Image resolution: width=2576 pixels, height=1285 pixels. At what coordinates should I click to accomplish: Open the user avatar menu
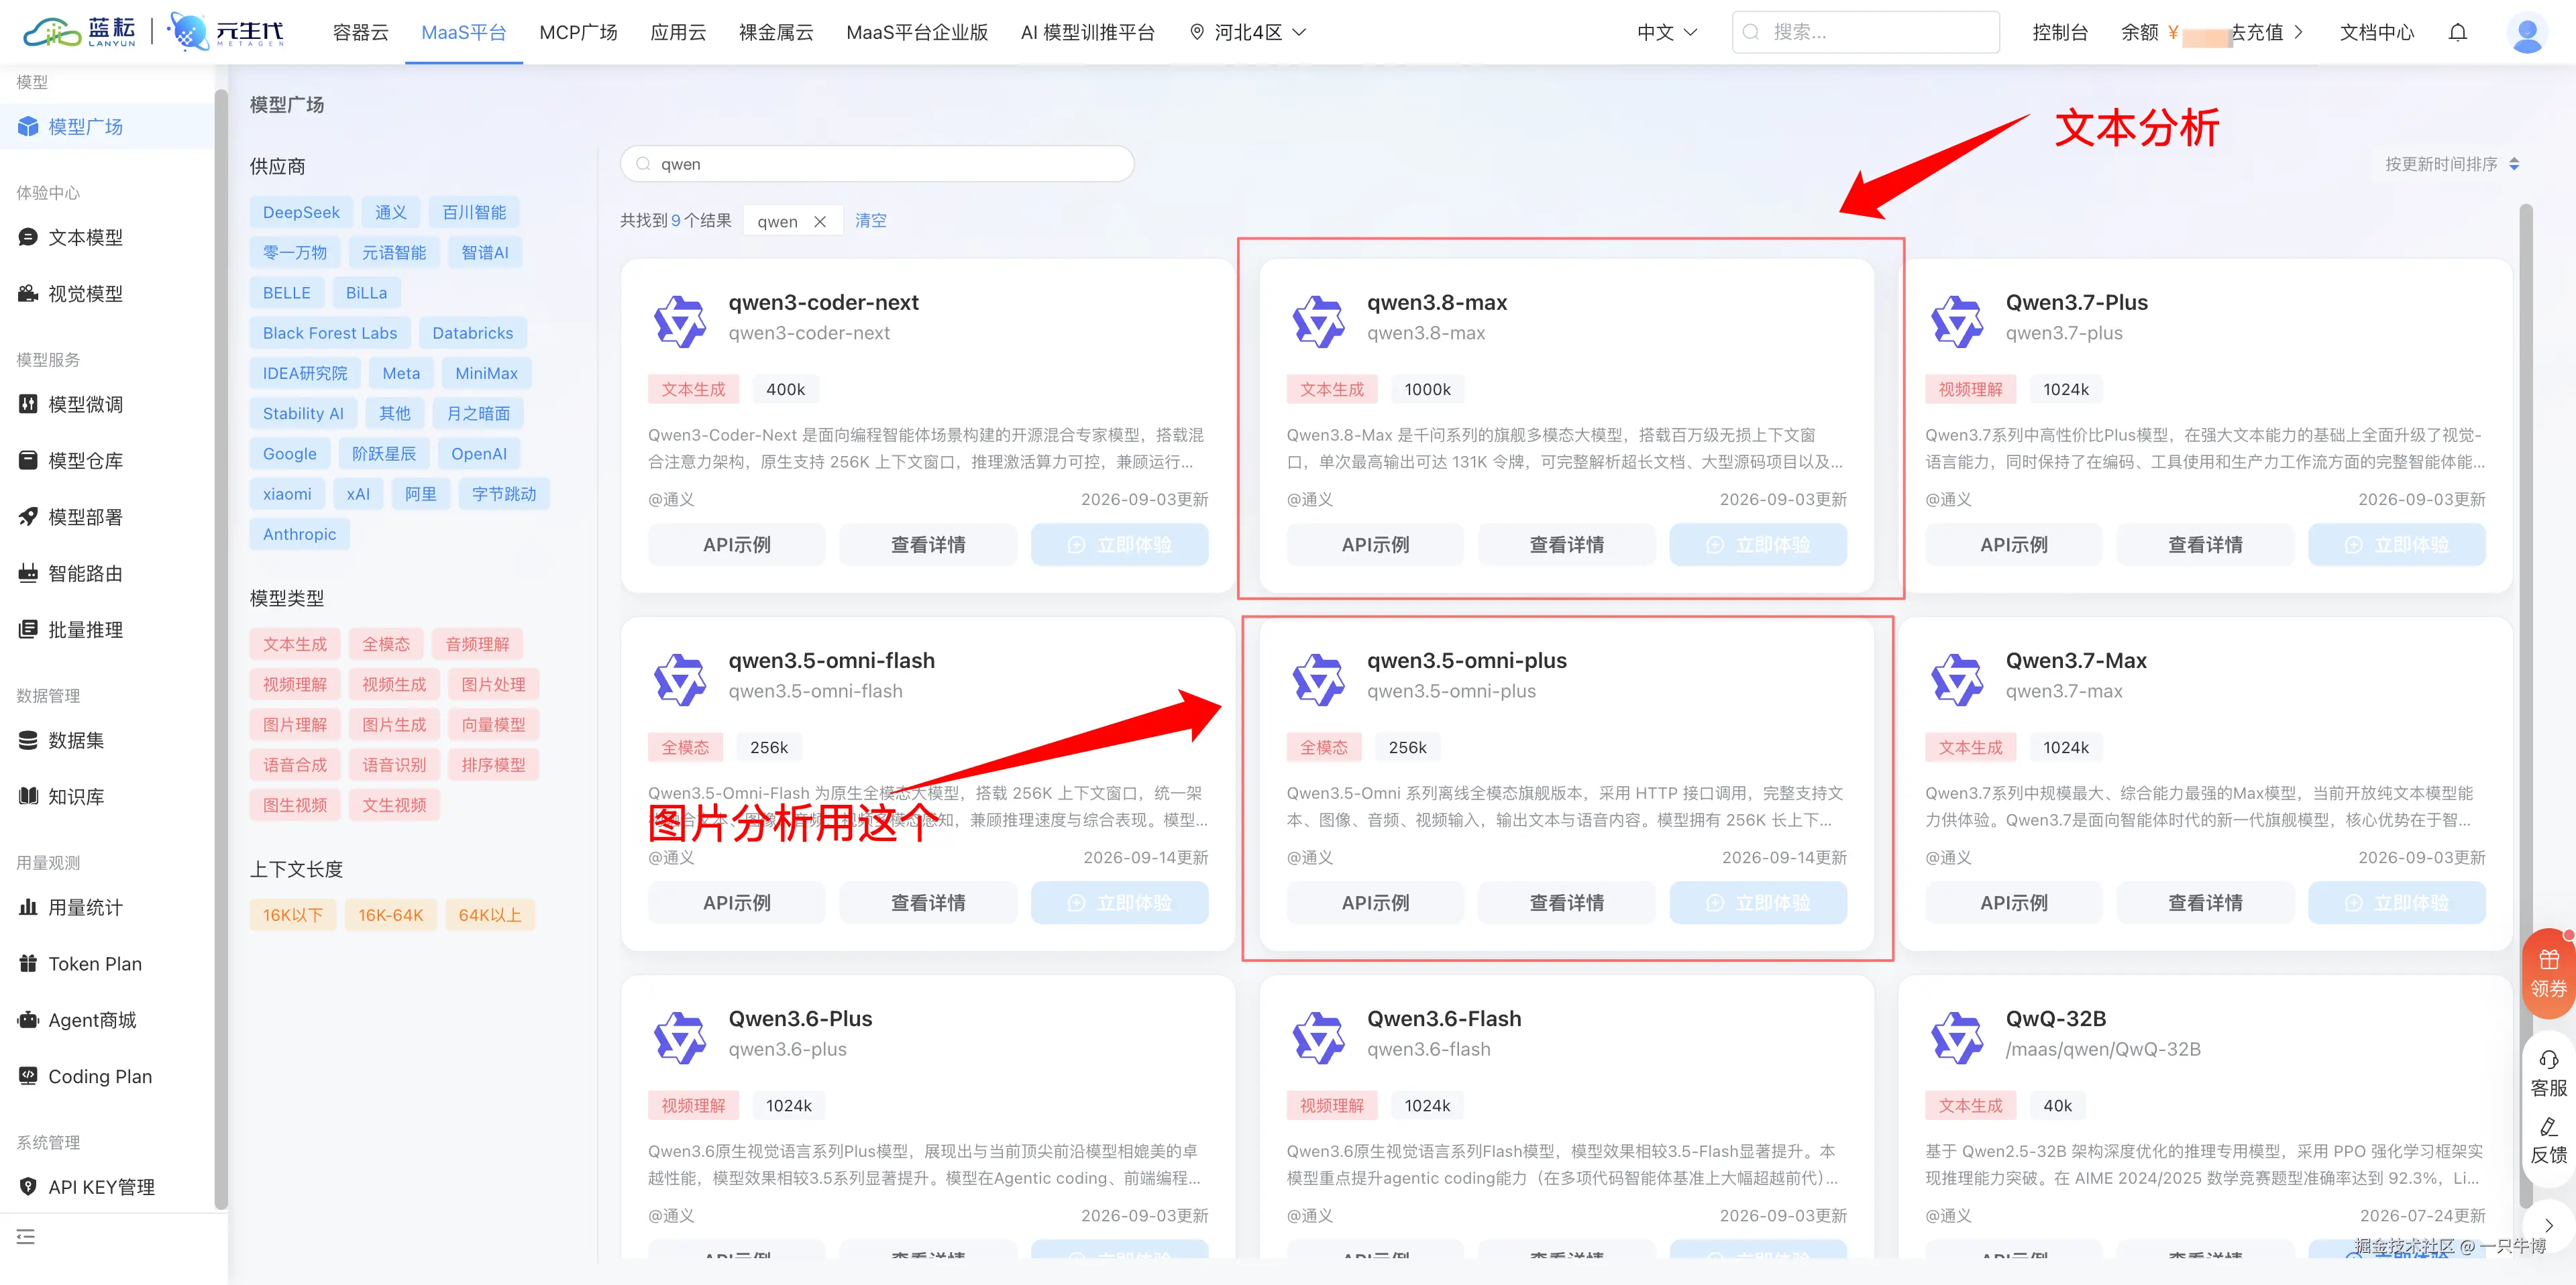[x=2527, y=33]
